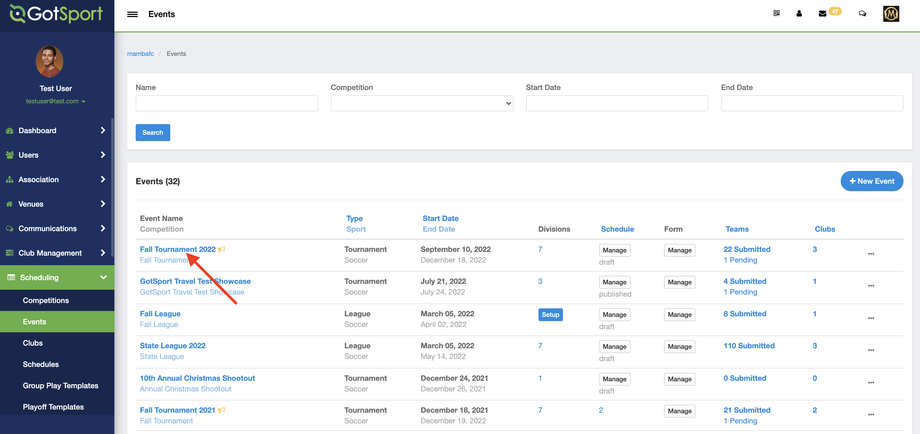
Task: Open the user profile icon in header
Action: point(799,14)
